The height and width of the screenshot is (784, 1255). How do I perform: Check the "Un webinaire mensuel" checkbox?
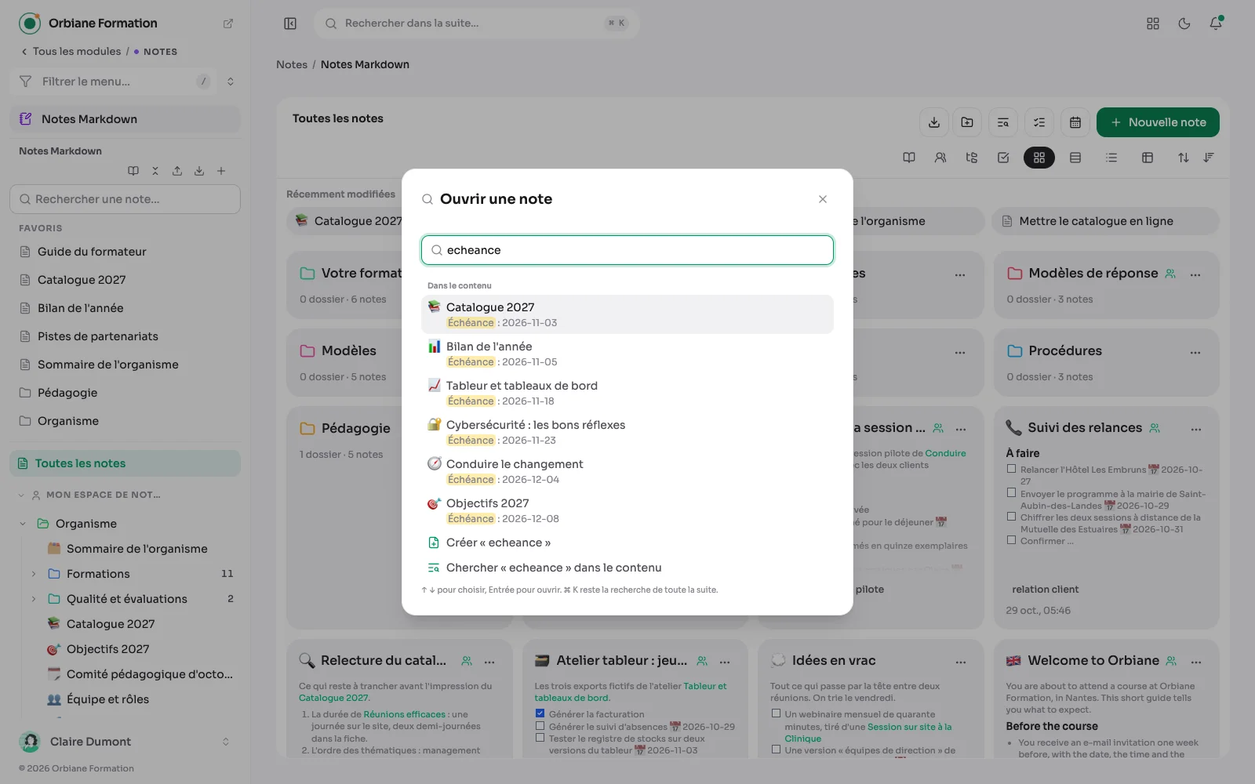click(776, 713)
